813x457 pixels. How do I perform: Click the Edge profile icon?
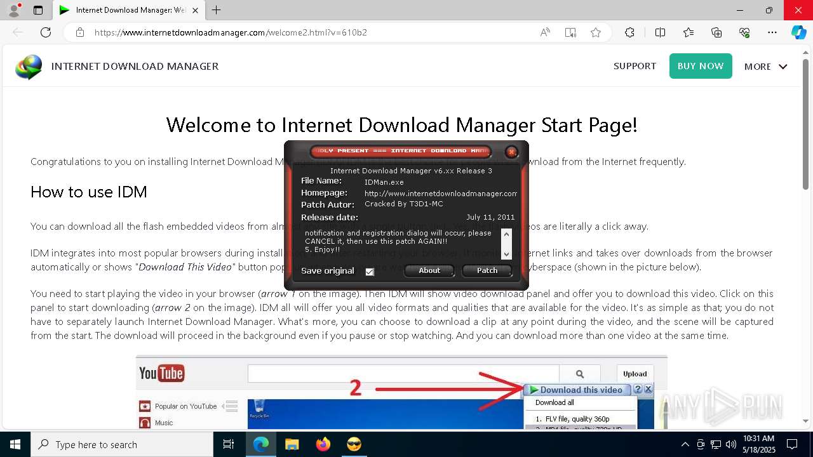[15, 10]
